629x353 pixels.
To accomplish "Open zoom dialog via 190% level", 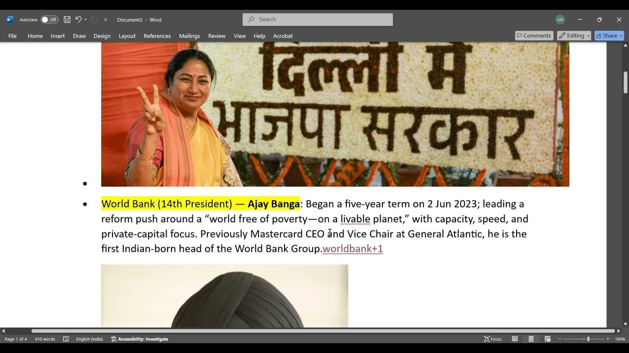I will point(620,339).
